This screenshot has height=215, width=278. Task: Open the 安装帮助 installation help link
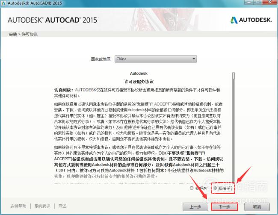(18, 206)
